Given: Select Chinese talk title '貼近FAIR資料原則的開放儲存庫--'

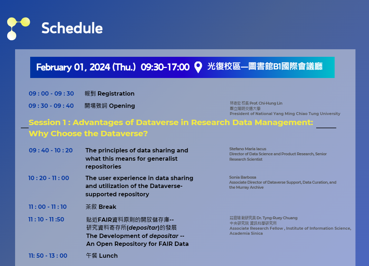Looking at the screenshot, I should coord(130,220).
